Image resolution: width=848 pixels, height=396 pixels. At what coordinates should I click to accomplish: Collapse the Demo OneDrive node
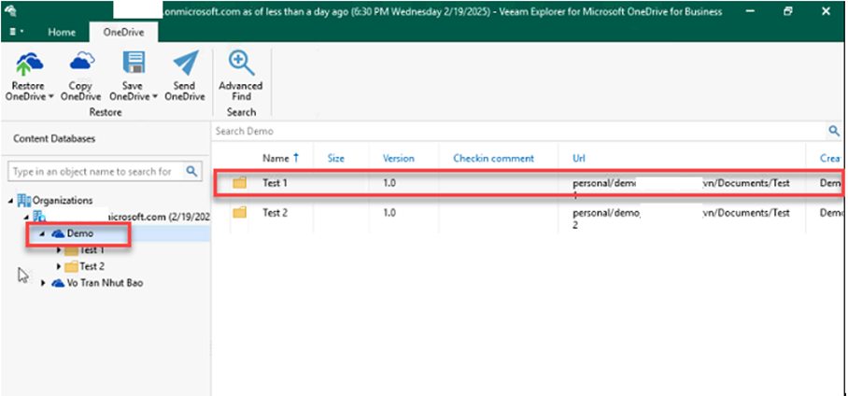[x=43, y=233]
